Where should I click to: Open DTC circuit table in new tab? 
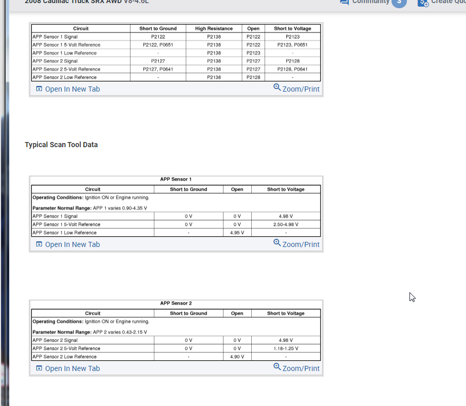tap(68, 89)
